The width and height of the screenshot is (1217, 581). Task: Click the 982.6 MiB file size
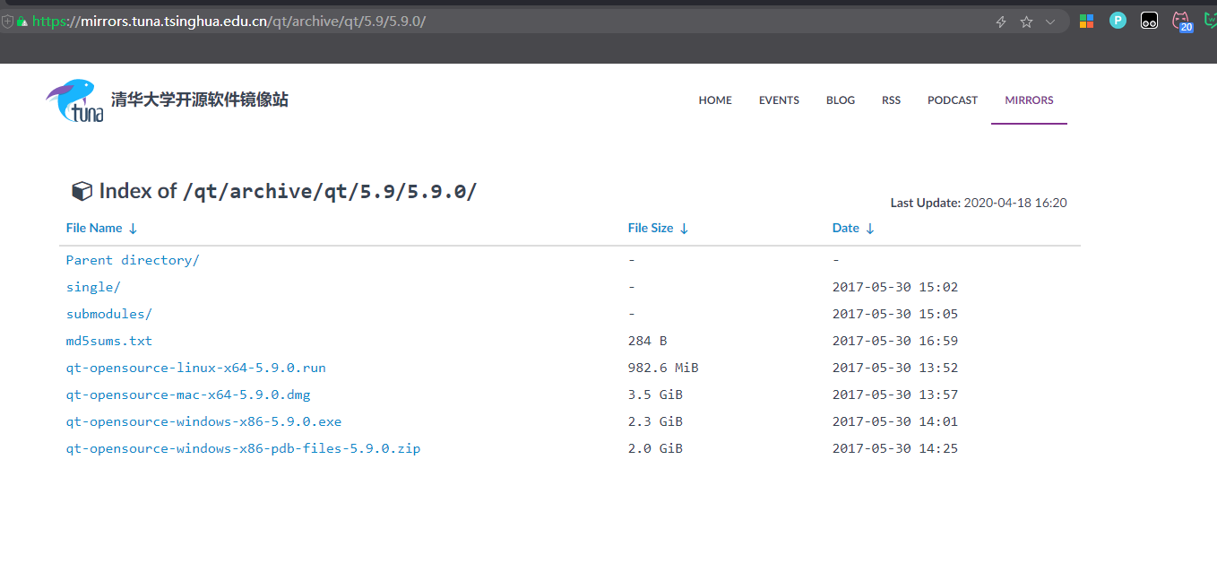pos(663,368)
